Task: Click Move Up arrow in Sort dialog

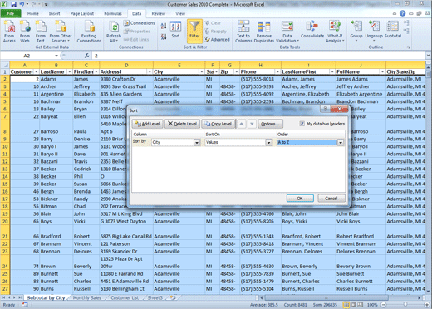Action: tap(242, 124)
